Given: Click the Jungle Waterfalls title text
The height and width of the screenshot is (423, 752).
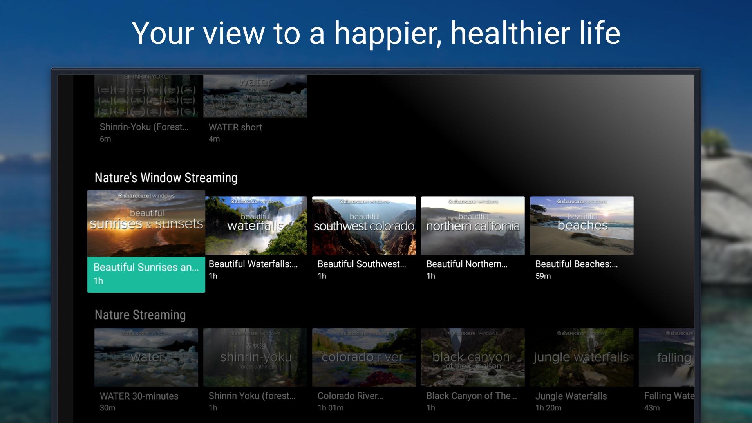Looking at the screenshot, I should (571, 396).
